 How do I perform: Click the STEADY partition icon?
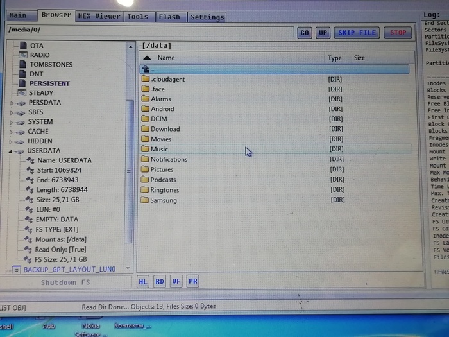(x=22, y=93)
